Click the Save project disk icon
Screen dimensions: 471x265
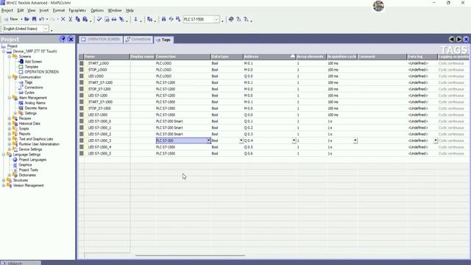[35, 19]
